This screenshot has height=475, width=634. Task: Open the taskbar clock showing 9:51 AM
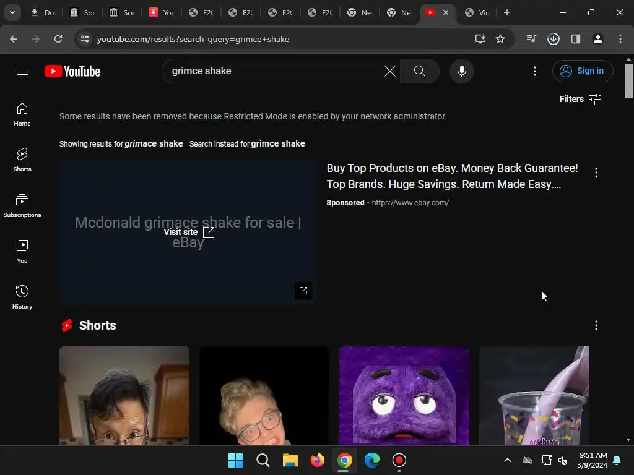pyautogui.click(x=592, y=460)
